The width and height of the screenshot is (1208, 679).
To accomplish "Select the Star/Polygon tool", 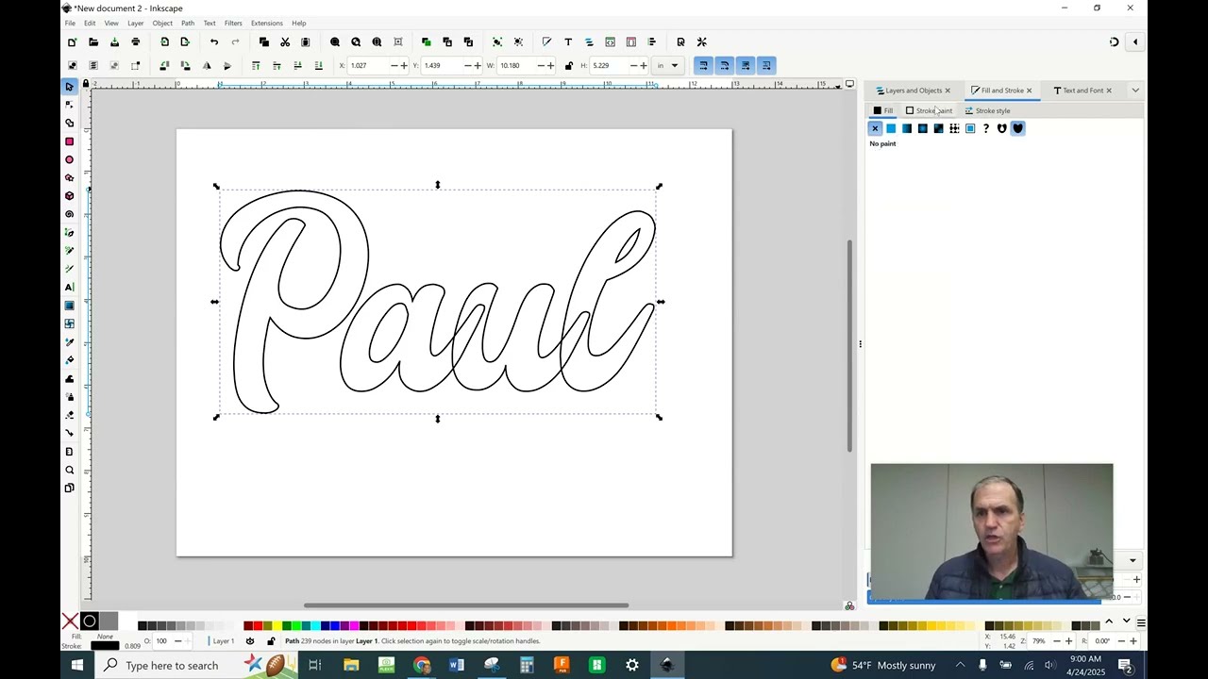I will pyautogui.click(x=69, y=177).
